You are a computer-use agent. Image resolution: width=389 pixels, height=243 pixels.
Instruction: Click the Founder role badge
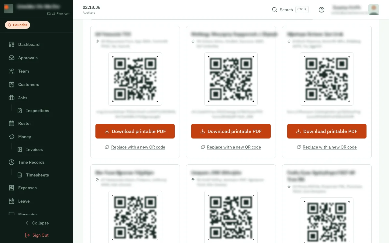click(x=17, y=25)
